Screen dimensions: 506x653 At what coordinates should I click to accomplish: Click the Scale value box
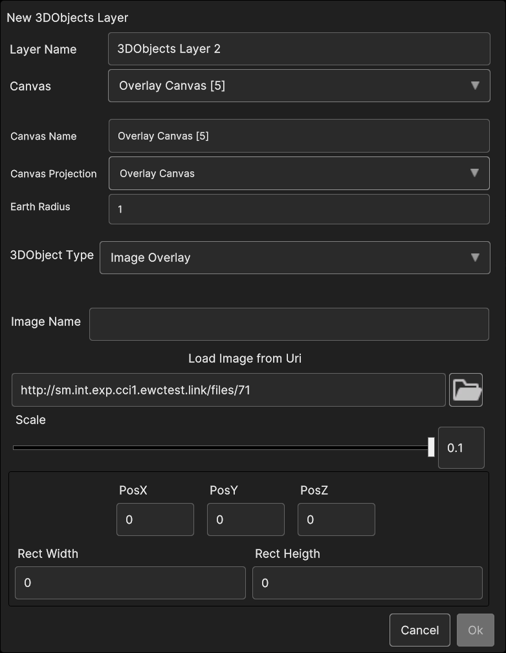(461, 447)
